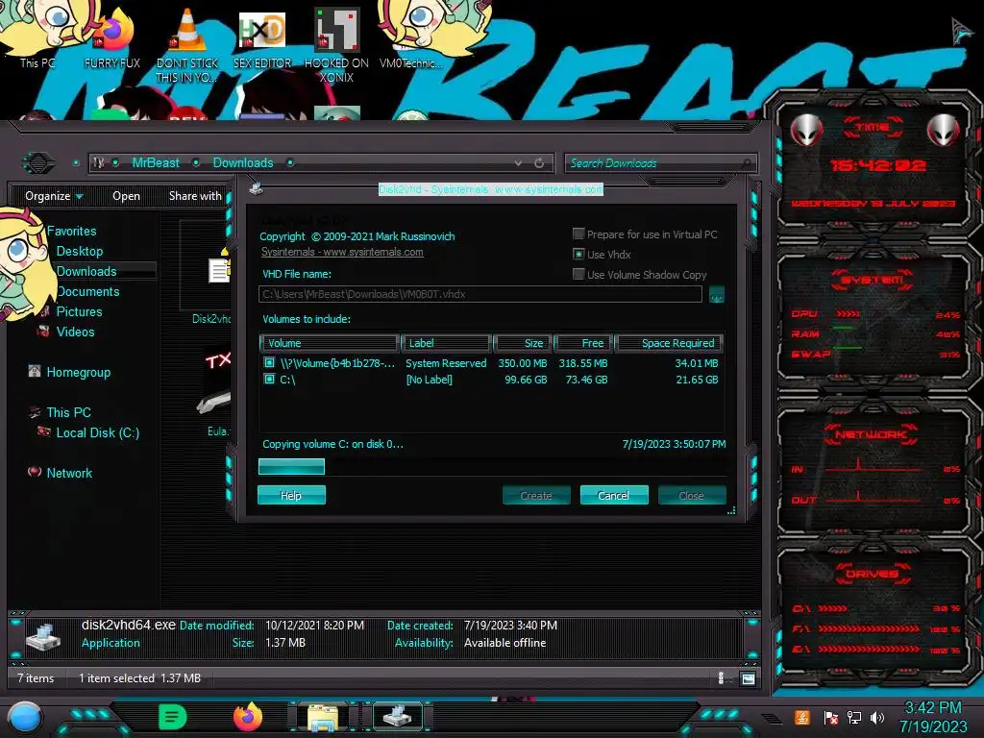This screenshot has width=984, height=738.
Task: Open the Organize dropdown menu
Action: [54, 196]
